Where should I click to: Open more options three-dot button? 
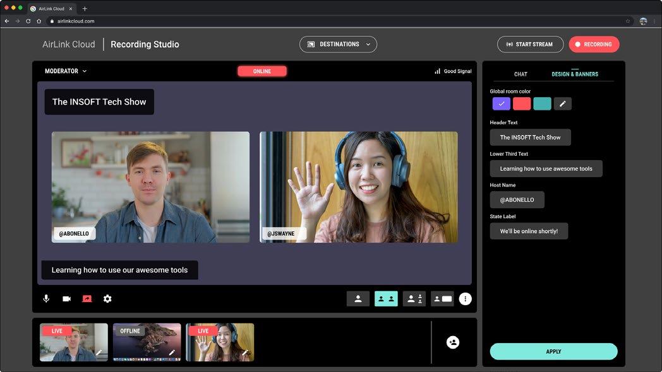tap(466, 299)
